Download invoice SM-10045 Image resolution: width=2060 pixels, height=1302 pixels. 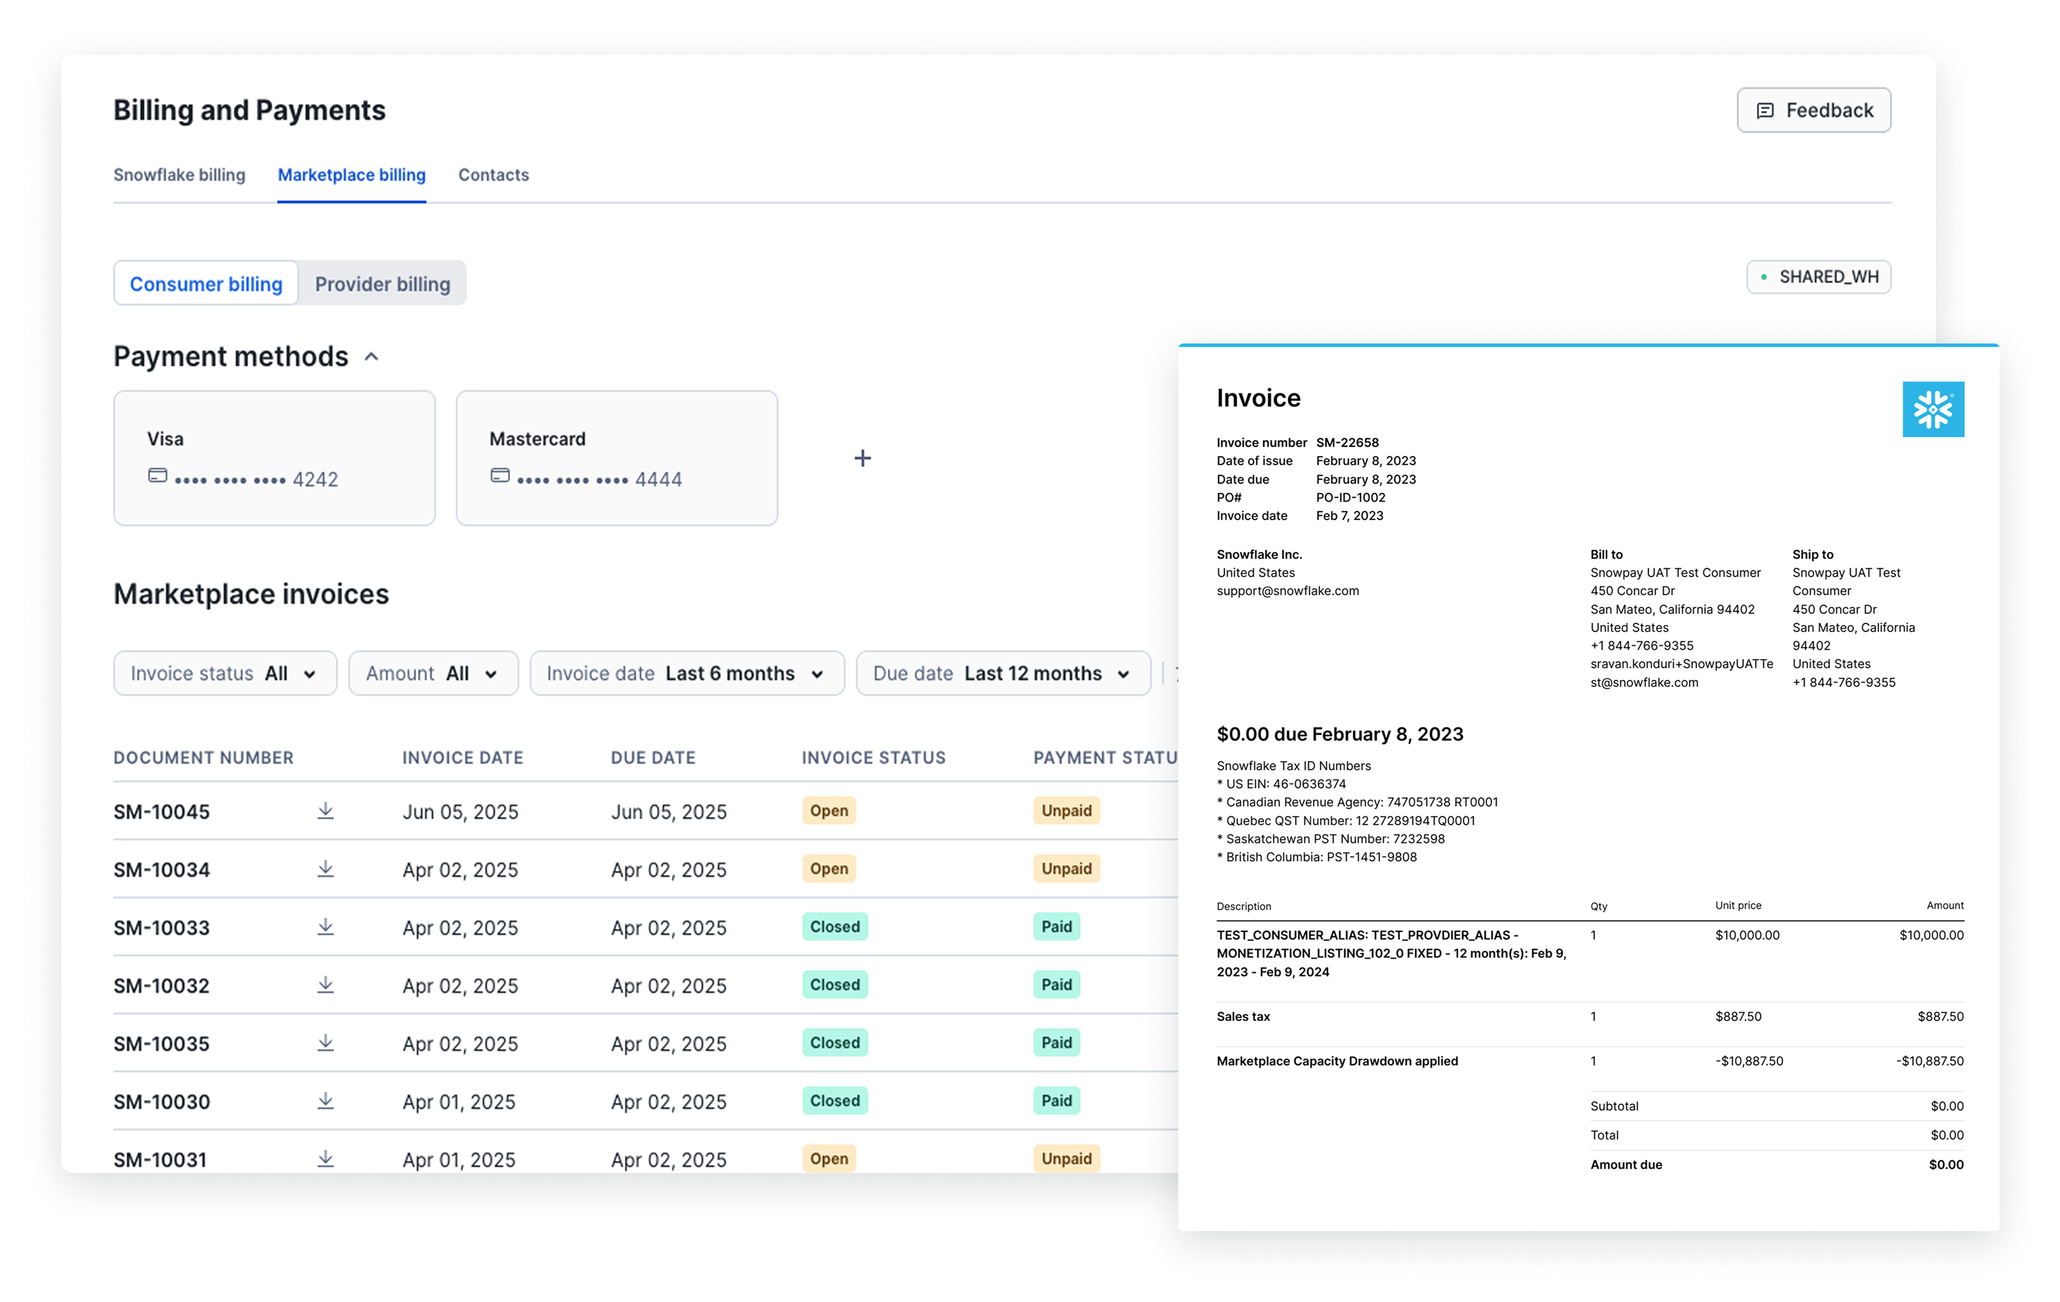click(325, 811)
